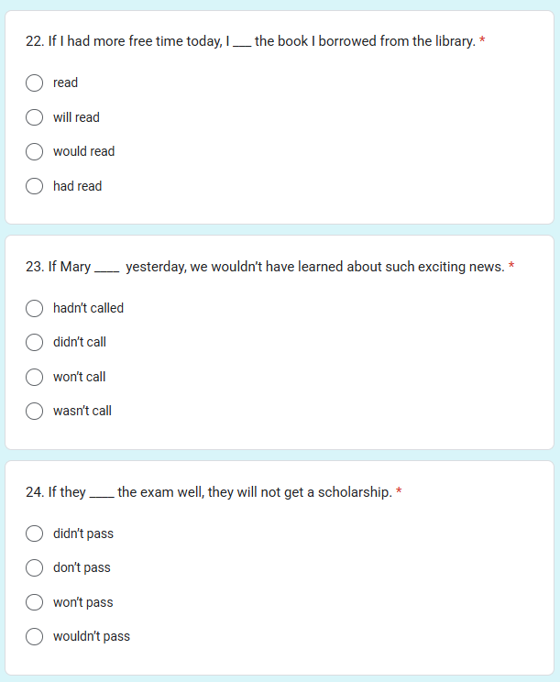Image resolution: width=560 pixels, height=682 pixels.
Task: Click the 'wouldn't pass' label text
Action: 92,636
